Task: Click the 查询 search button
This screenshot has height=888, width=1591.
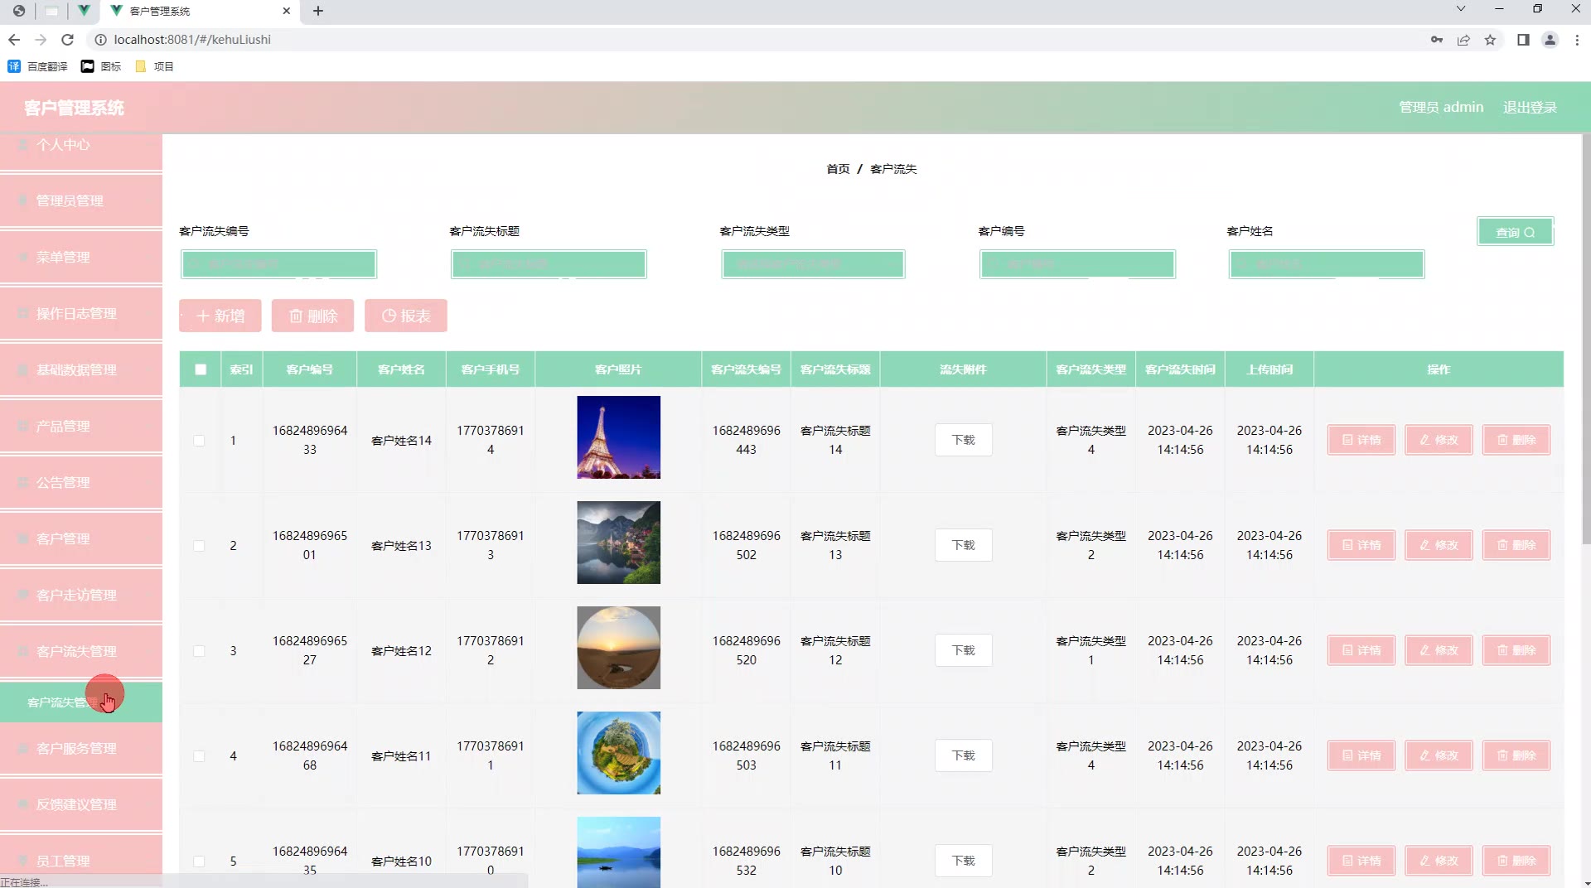Action: coord(1515,232)
